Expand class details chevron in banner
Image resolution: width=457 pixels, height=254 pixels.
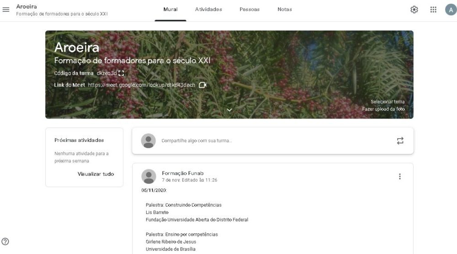229,110
